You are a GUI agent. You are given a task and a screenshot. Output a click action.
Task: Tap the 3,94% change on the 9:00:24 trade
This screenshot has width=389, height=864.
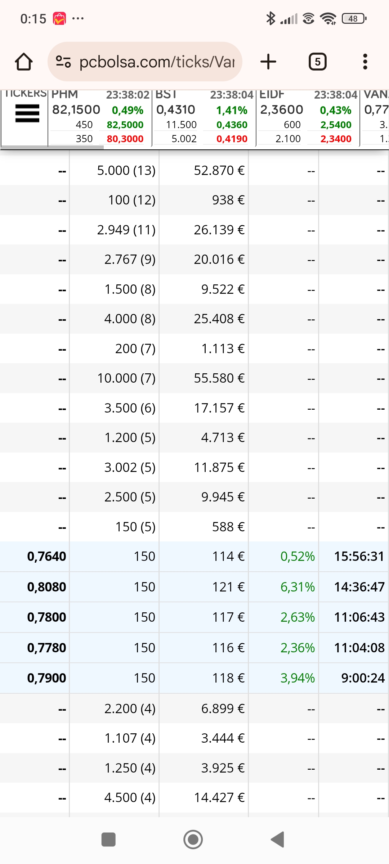click(298, 678)
